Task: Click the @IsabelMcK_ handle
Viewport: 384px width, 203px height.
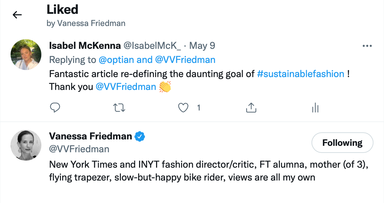Action: [x=152, y=46]
